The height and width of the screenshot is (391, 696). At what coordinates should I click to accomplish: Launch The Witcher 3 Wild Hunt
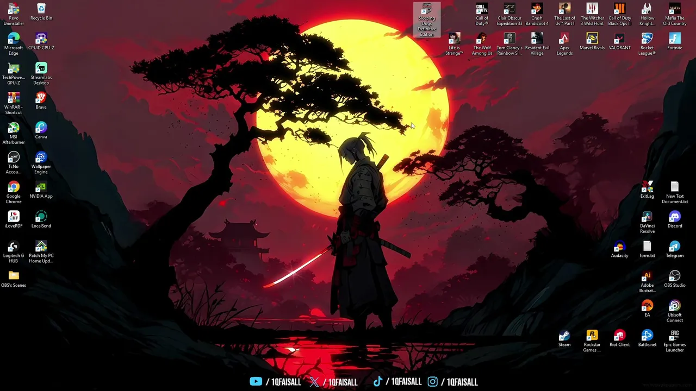click(592, 14)
